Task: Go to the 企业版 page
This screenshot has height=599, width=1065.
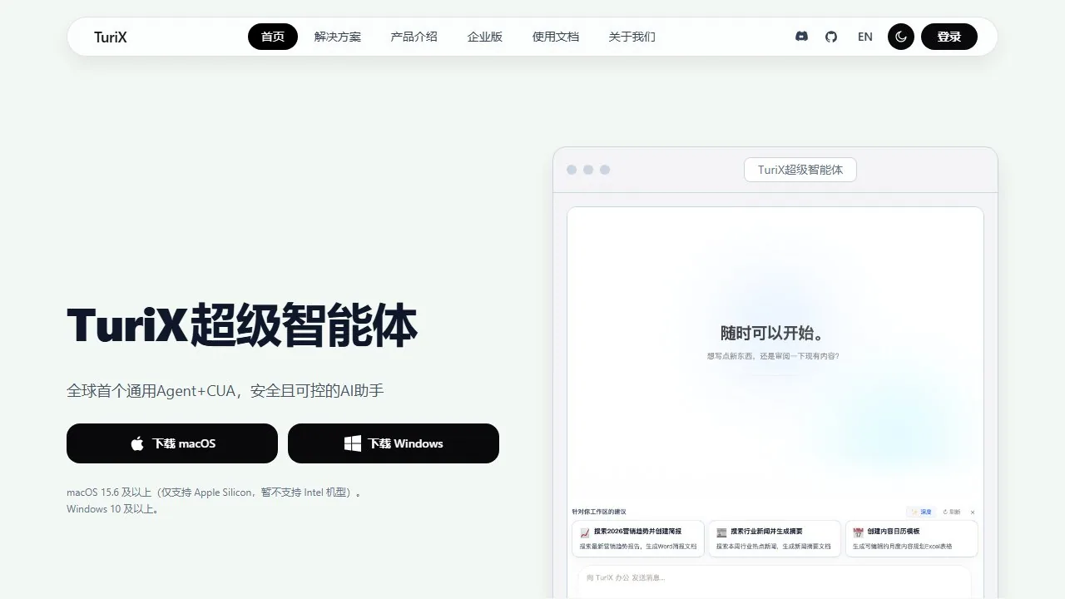Action: [x=485, y=37]
